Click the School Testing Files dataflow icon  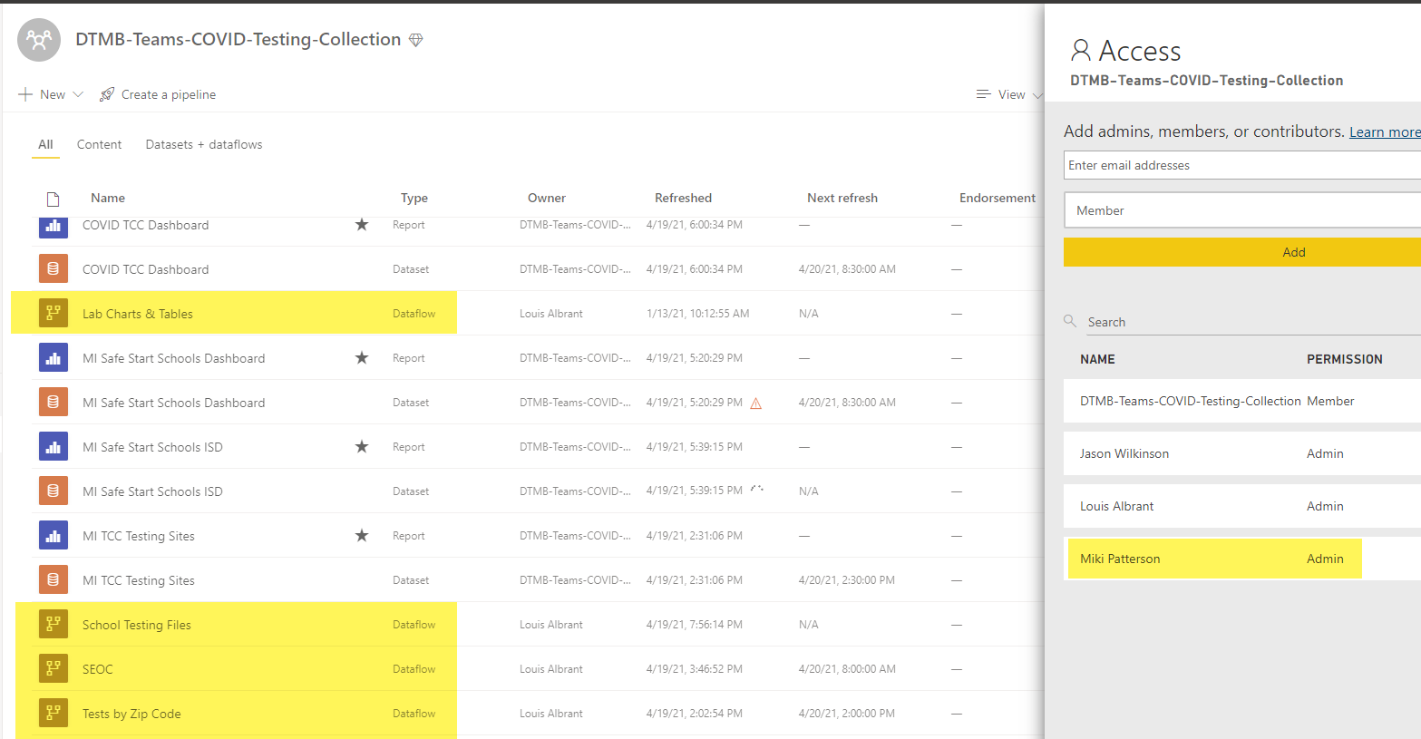click(54, 624)
